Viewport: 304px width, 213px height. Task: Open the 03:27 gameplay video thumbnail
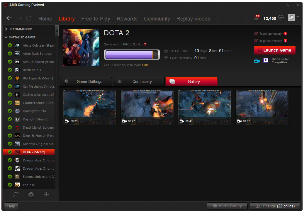[x=147, y=108]
